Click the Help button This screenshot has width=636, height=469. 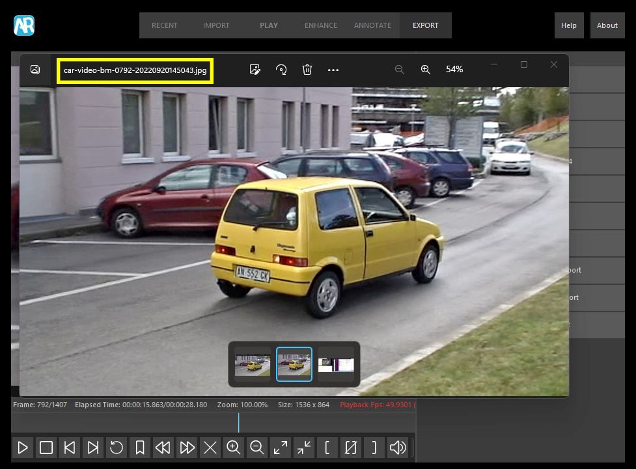coord(569,25)
